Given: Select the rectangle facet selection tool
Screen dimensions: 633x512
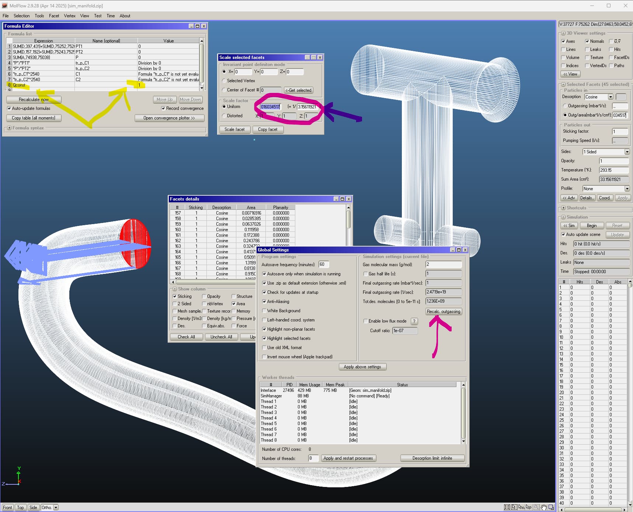Looking at the screenshot, I should [514, 507].
